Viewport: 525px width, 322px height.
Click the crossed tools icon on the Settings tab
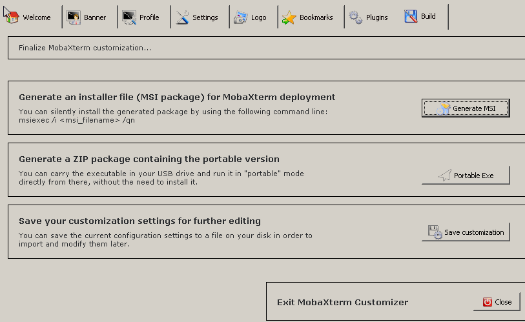click(183, 17)
